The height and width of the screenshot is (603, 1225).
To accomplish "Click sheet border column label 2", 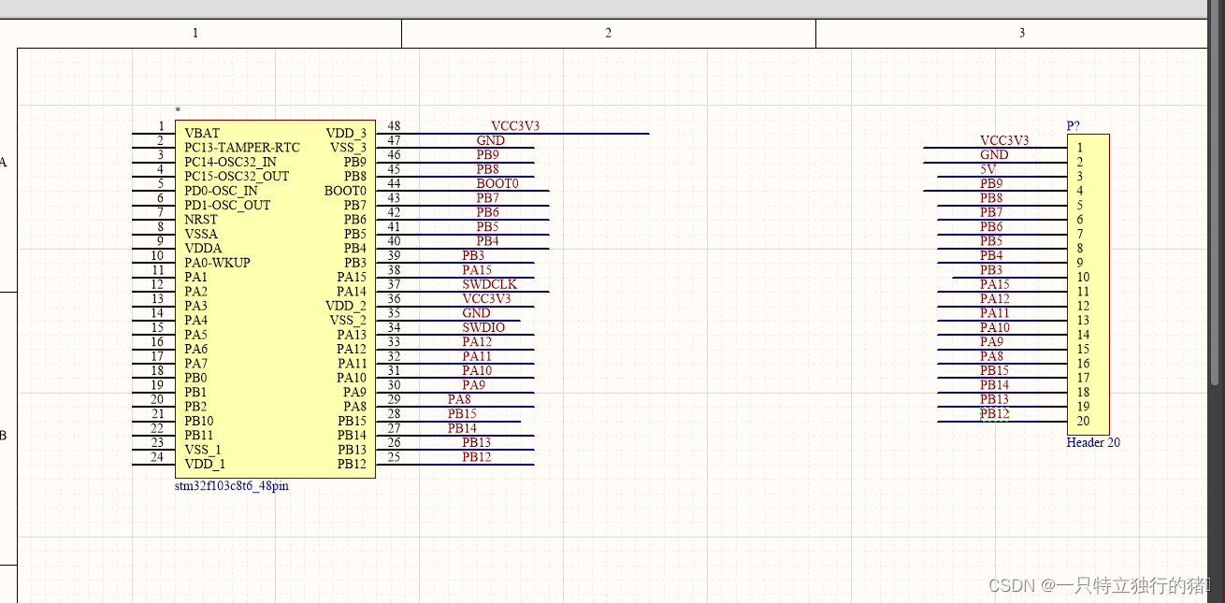I will (608, 33).
